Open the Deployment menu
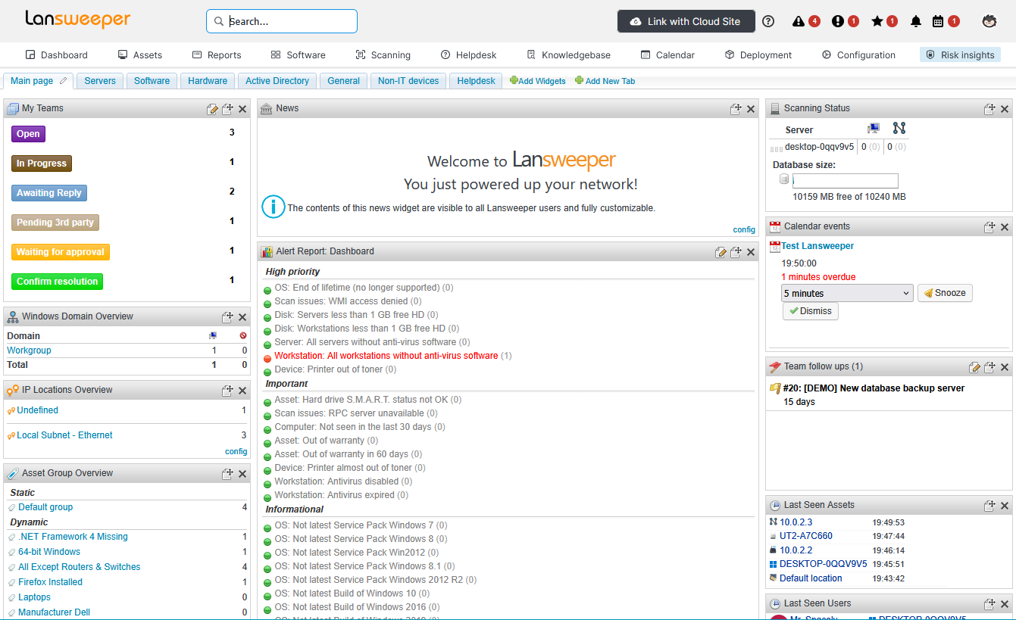Image resolution: width=1016 pixels, height=620 pixels. click(x=758, y=55)
